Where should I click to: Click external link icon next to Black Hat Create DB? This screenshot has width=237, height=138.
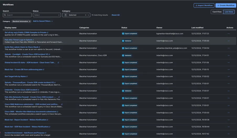tap(44, 70)
